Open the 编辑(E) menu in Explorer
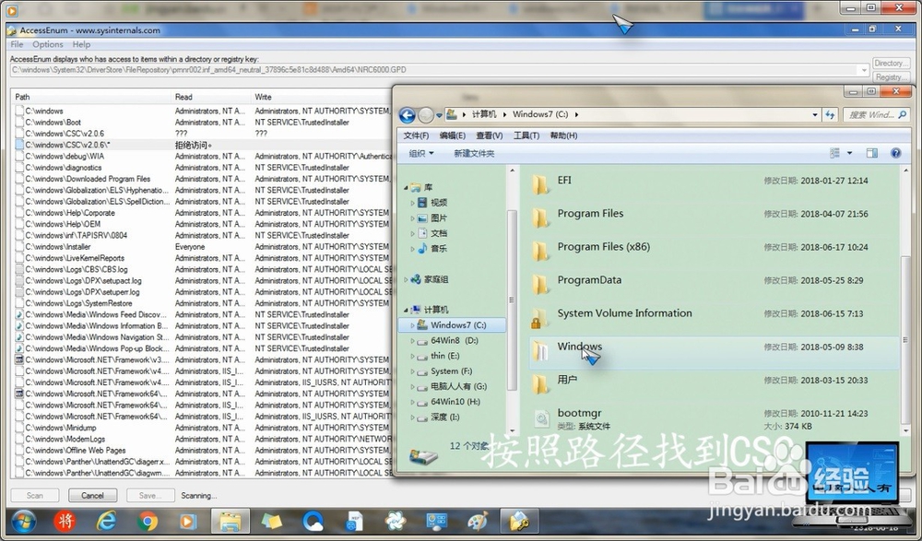The width and height of the screenshot is (922, 541). point(452,135)
